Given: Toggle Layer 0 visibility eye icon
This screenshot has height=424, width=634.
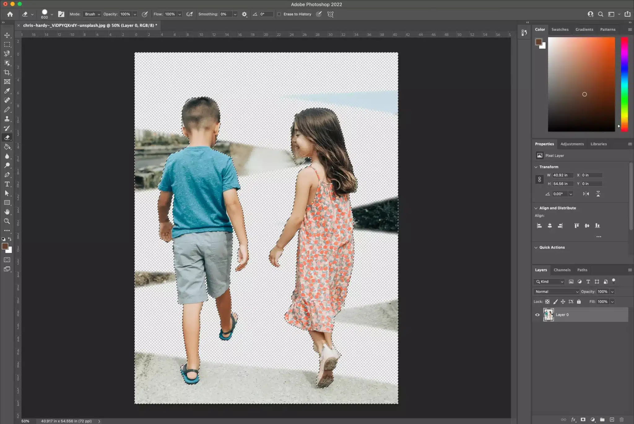Looking at the screenshot, I should tap(537, 314).
